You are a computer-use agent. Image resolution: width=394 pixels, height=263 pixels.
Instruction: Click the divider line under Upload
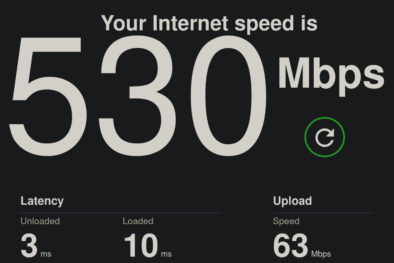pos(323,213)
